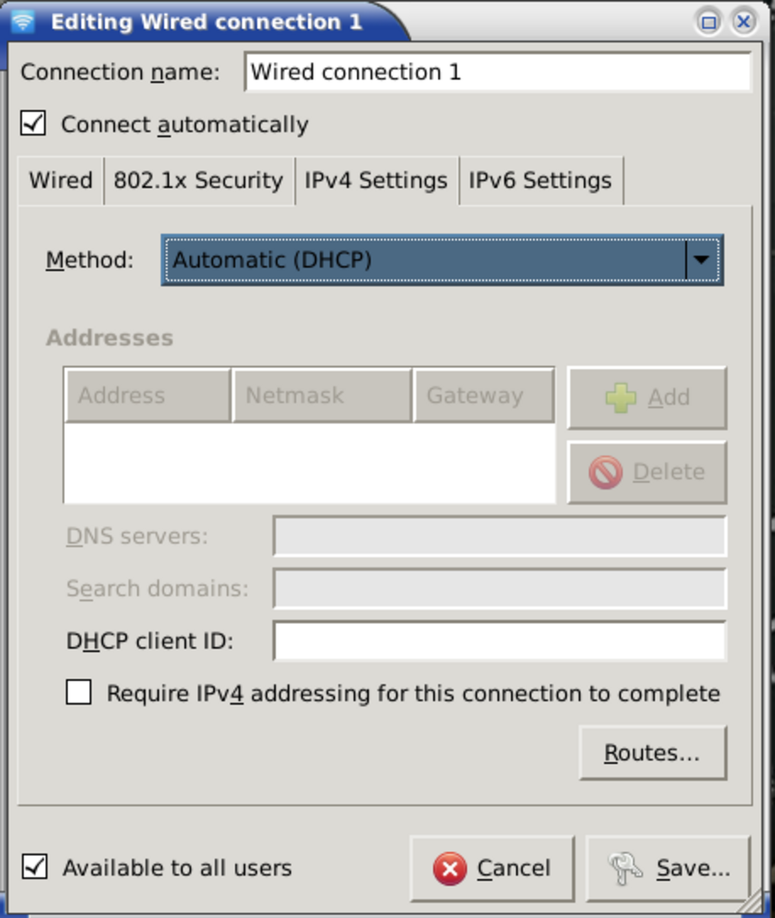
Task: Click the network icon in the title bar
Action: (x=23, y=21)
